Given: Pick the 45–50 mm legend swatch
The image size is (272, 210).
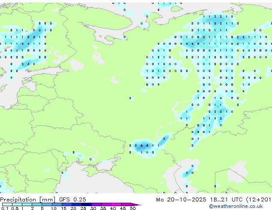Looking at the screenshot, I should [x=126, y=204].
